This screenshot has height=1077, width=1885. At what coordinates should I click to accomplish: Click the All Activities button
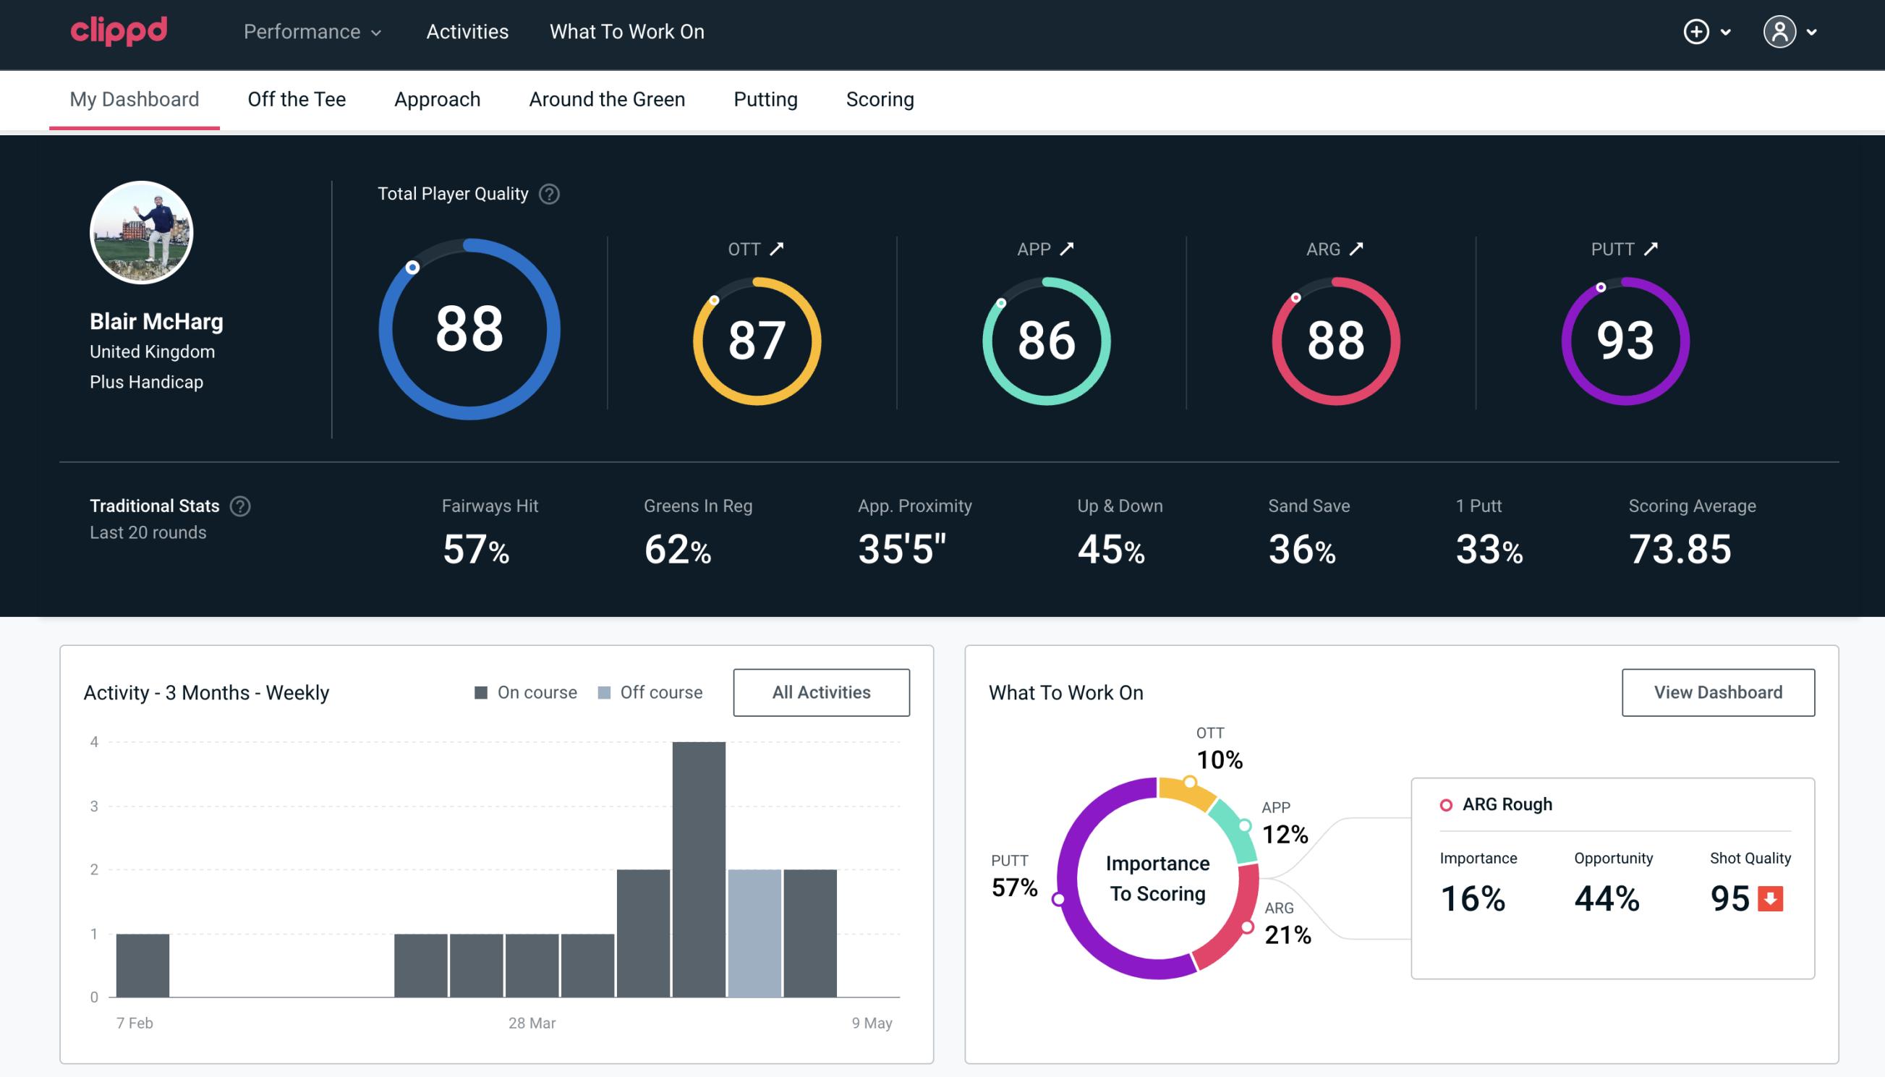click(x=822, y=691)
